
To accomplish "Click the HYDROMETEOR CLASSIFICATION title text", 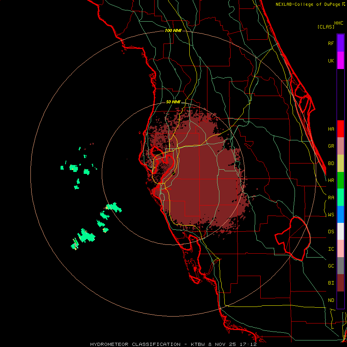I will (x=135, y=344).
